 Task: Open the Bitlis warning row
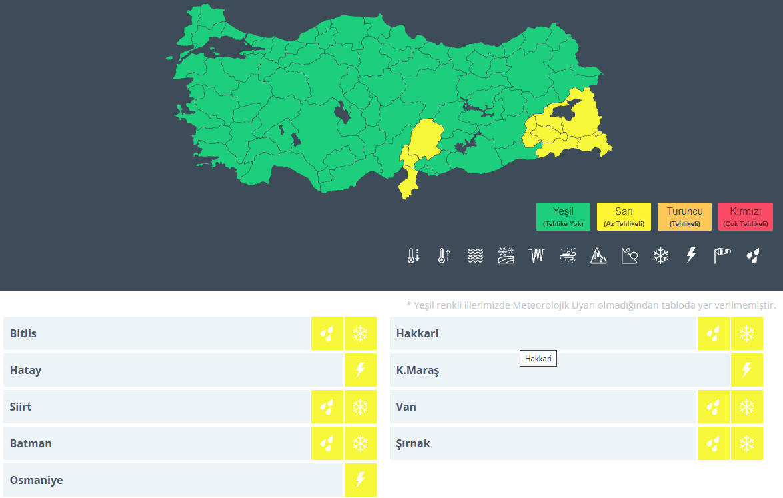[x=157, y=333]
